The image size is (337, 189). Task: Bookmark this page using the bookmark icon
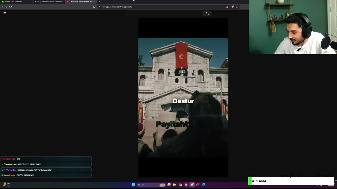[94, 7]
